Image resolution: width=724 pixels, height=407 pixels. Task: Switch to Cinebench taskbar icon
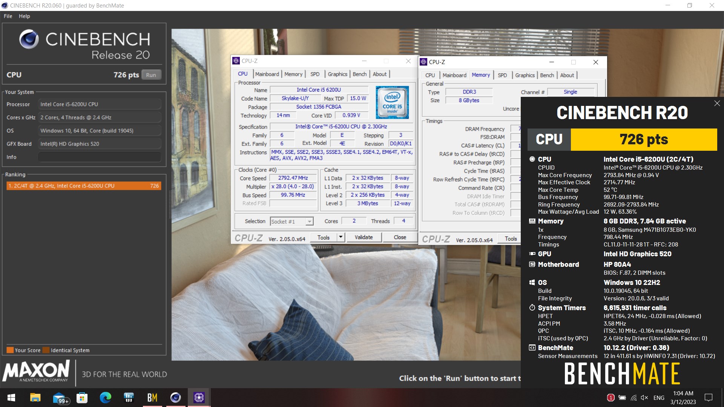pos(175,398)
